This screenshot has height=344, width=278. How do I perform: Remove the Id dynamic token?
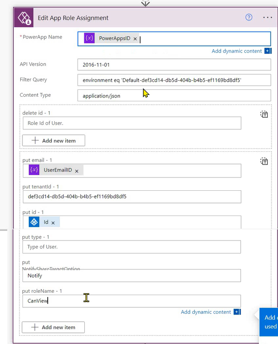pos(53,223)
